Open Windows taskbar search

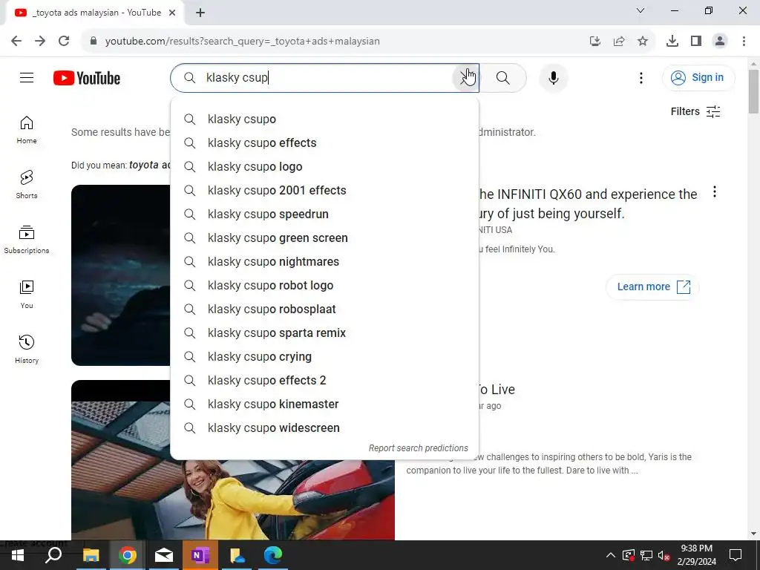(x=53, y=555)
